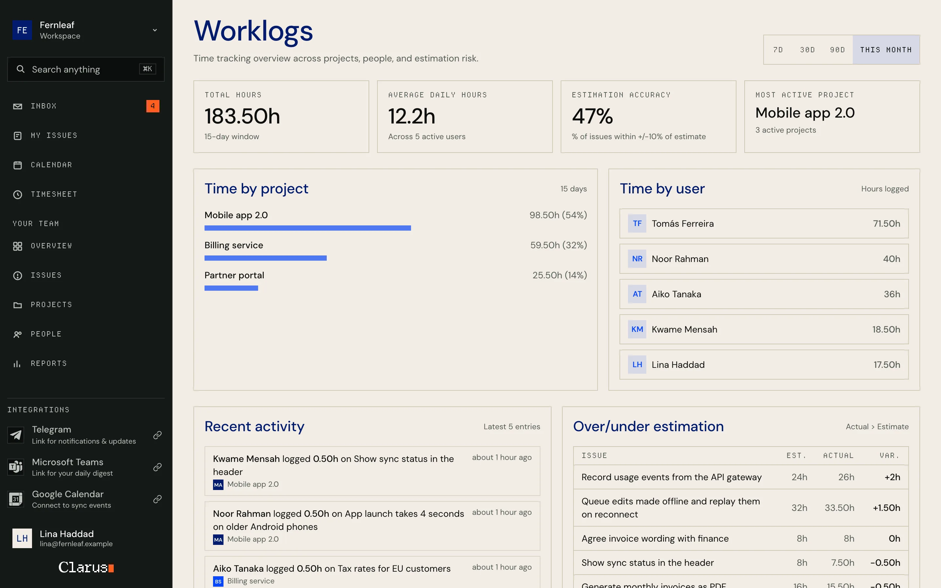
Task: Click the BS Billing service project badge
Action: click(x=218, y=581)
